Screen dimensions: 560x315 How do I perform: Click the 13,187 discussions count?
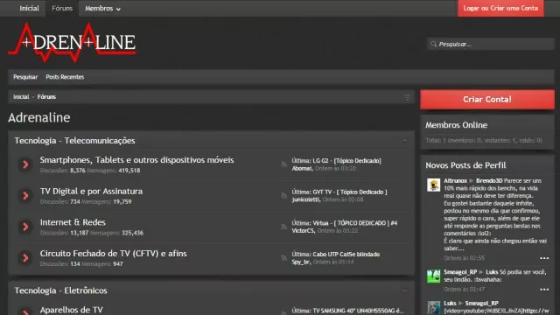tap(80, 233)
